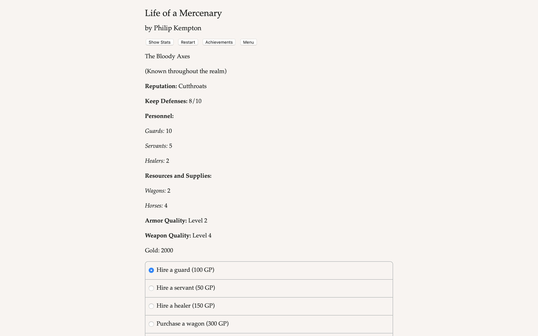The image size is (538, 336).
Task: Open the Achievements screen
Action: pyautogui.click(x=219, y=42)
